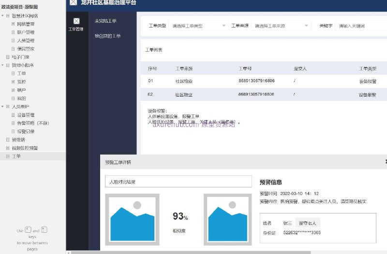Click the 序号 column header
387x254 pixels.
coord(152,69)
